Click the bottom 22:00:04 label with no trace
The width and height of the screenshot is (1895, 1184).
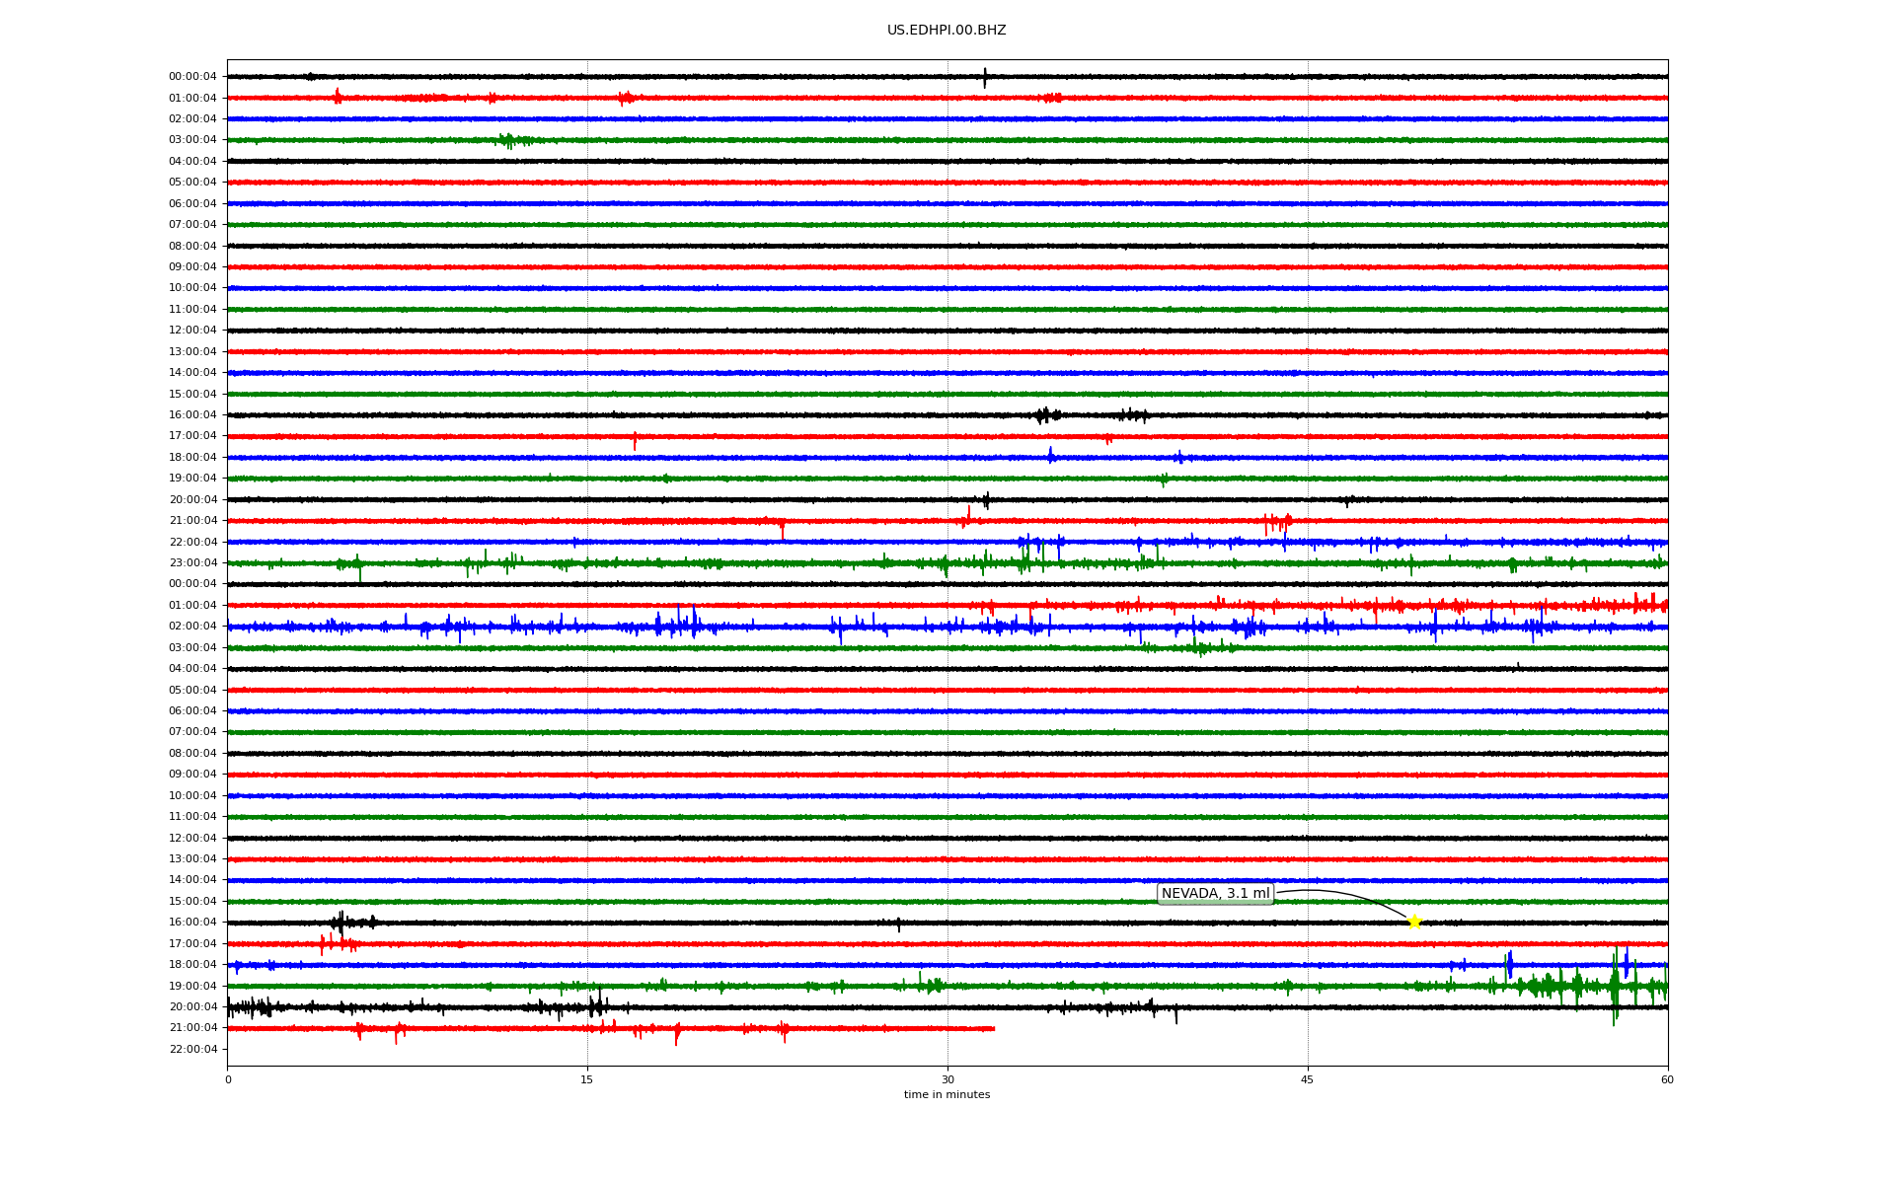(x=192, y=1050)
